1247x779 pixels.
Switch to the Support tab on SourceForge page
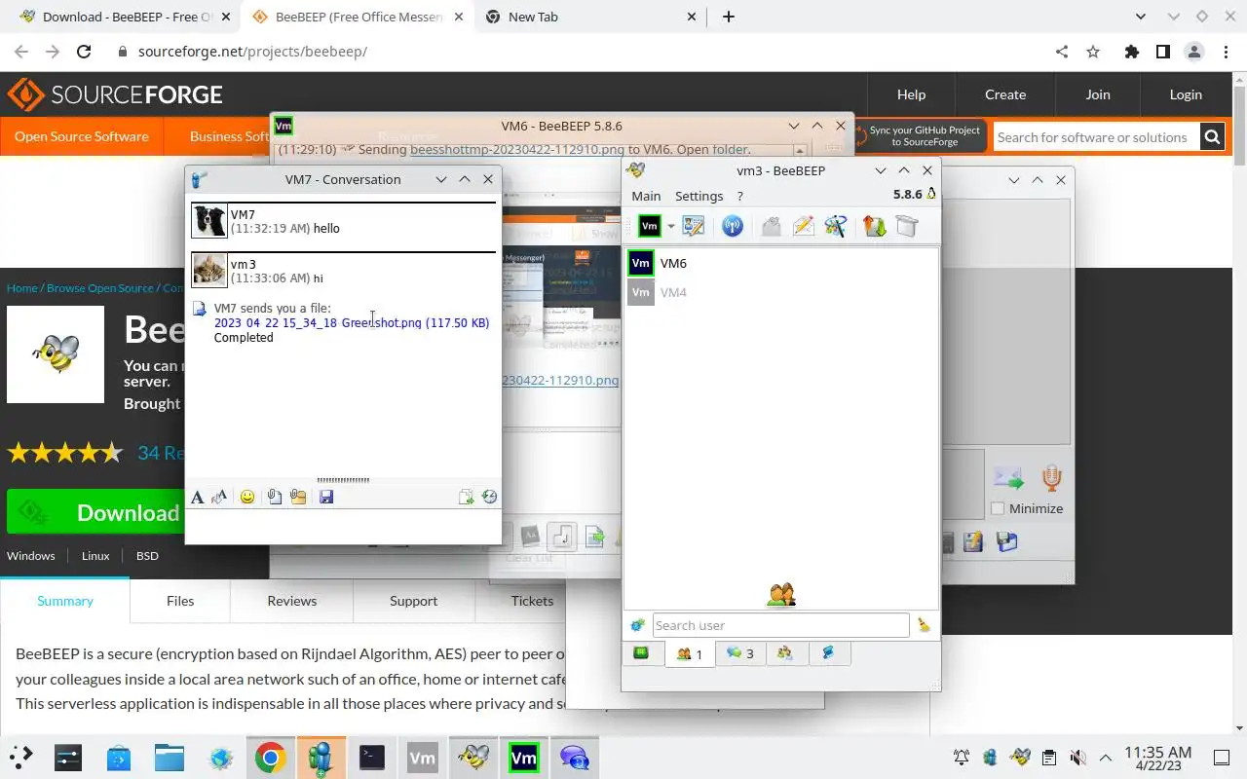(413, 601)
